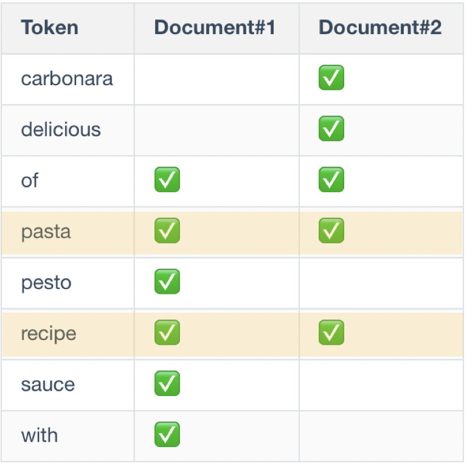Viewport: 467px width, 466px height.
Task: Click the Document#1 column header
Action: pos(215,27)
